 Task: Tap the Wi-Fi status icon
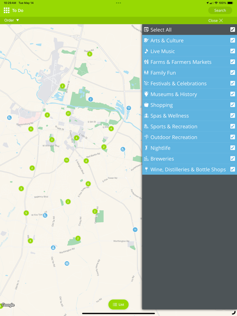[x=216, y=3]
